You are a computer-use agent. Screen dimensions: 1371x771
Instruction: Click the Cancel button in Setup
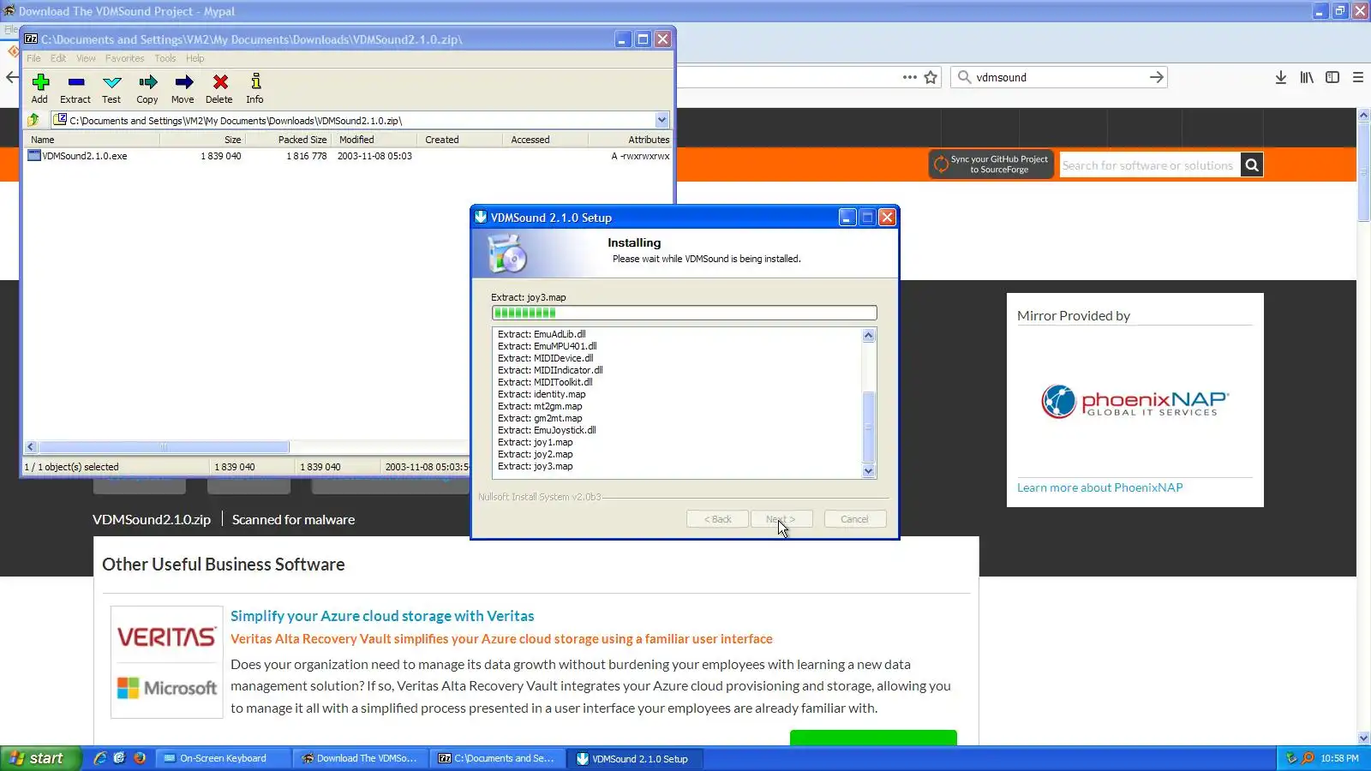(x=855, y=519)
